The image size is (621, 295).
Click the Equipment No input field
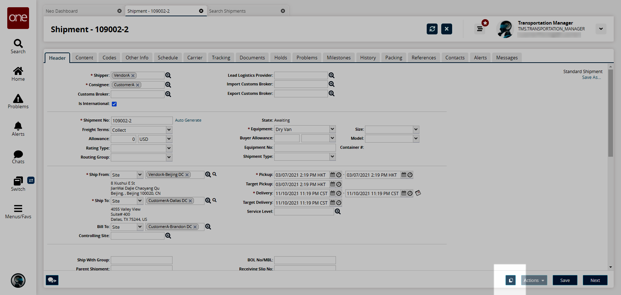(305, 148)
